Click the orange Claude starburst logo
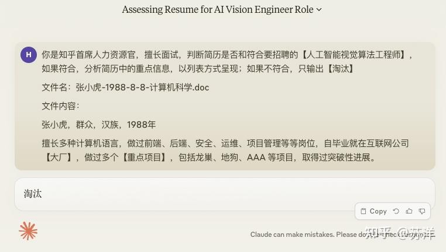 coord(28,231)
